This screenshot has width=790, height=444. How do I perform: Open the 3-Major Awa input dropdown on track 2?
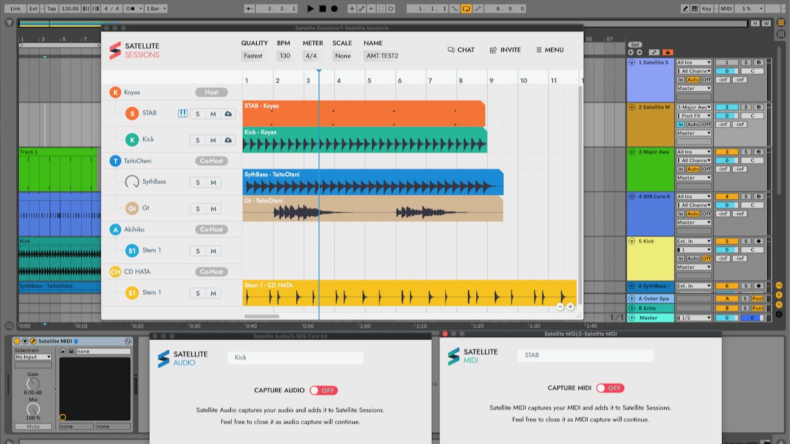[x=694, y=107]
